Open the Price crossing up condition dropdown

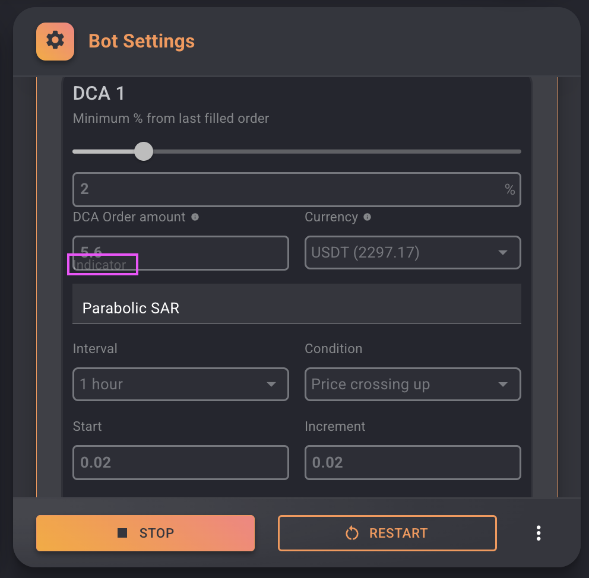tap(413, 385)
